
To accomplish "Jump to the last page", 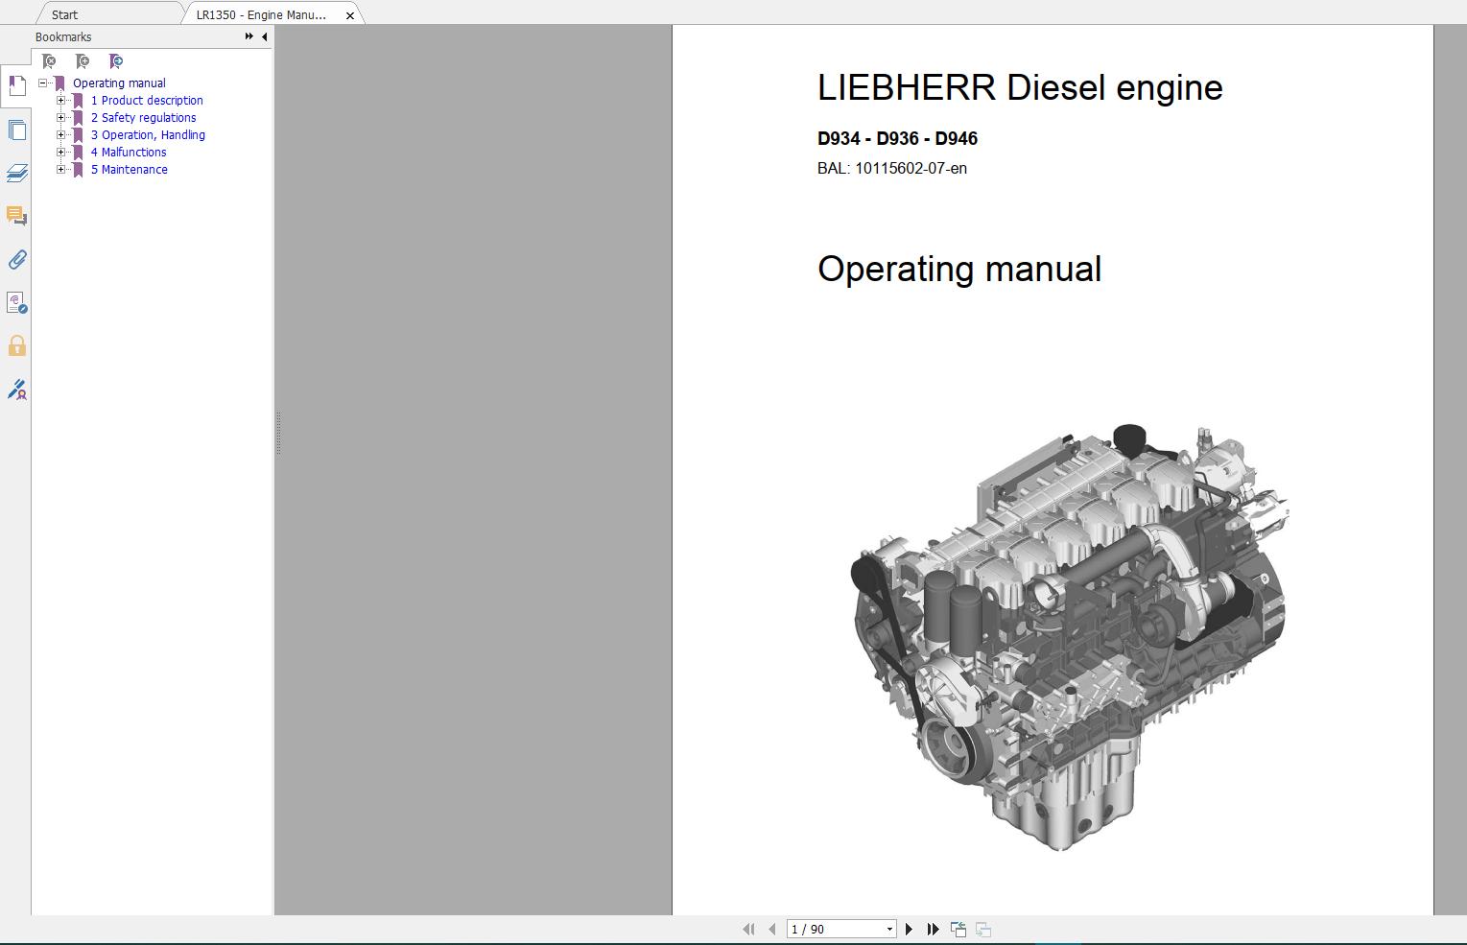I will (932, 929).
